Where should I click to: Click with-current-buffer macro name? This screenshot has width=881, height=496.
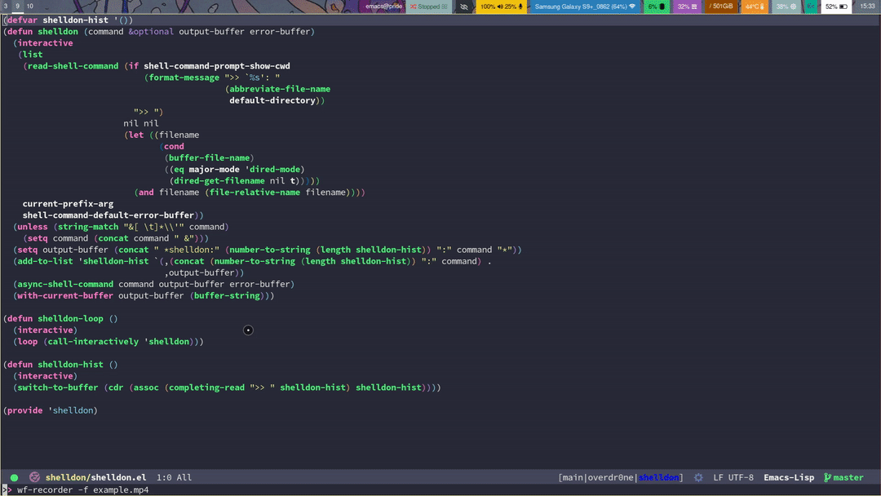pyautogui.click(x=65, y=295)
